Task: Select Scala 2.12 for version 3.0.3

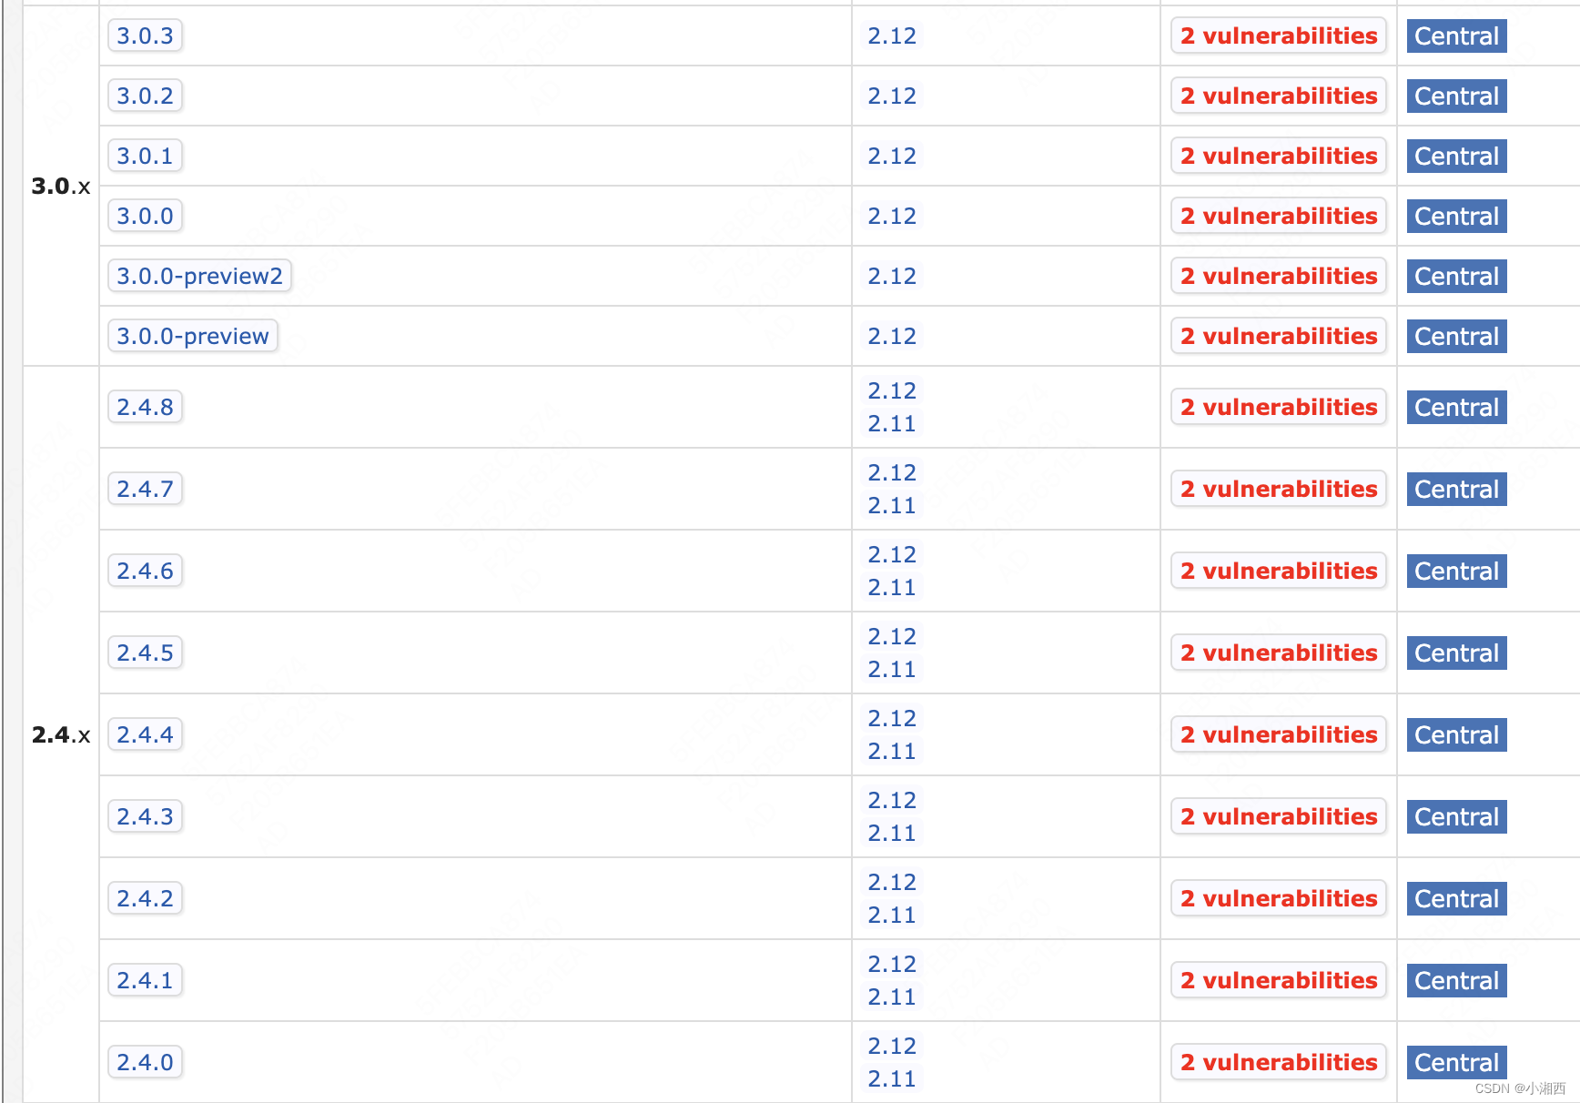Action: 892,35
